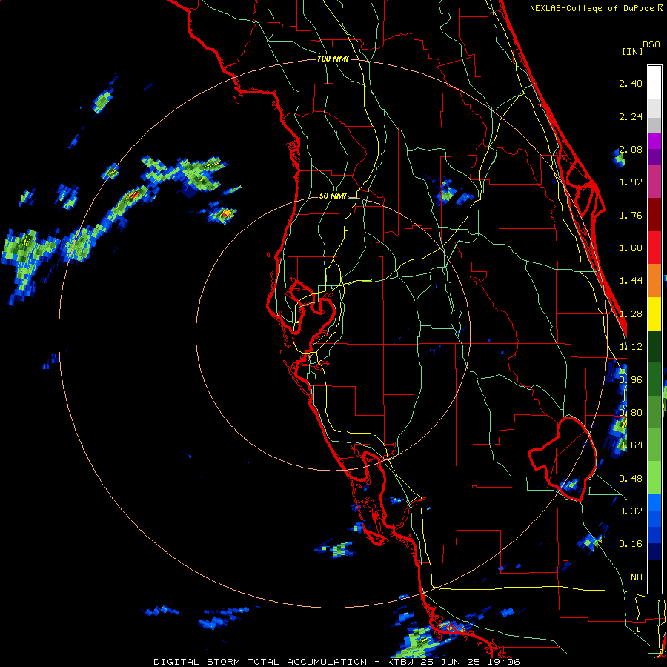
Task: Click the ND legend label
Action: point(636,577)
